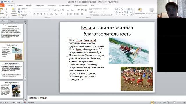This screenshot has width=186, height=104.
Task: Select the right arrow shape
Action: click(125, 12)
